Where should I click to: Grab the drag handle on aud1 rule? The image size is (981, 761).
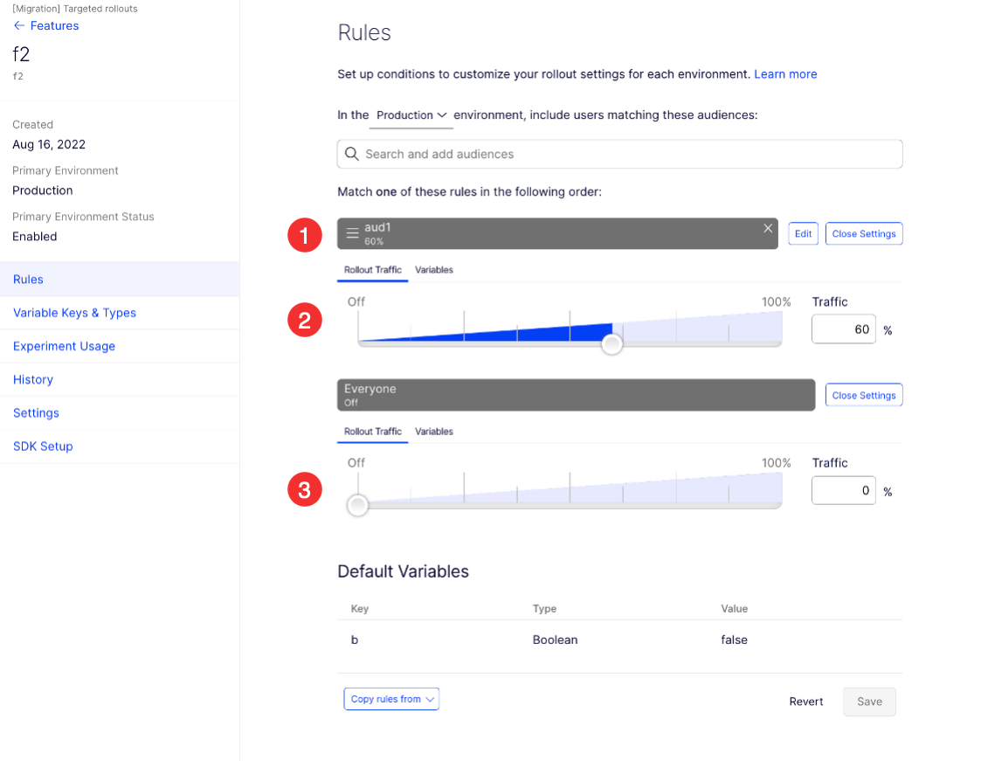[x=352, y=233]
